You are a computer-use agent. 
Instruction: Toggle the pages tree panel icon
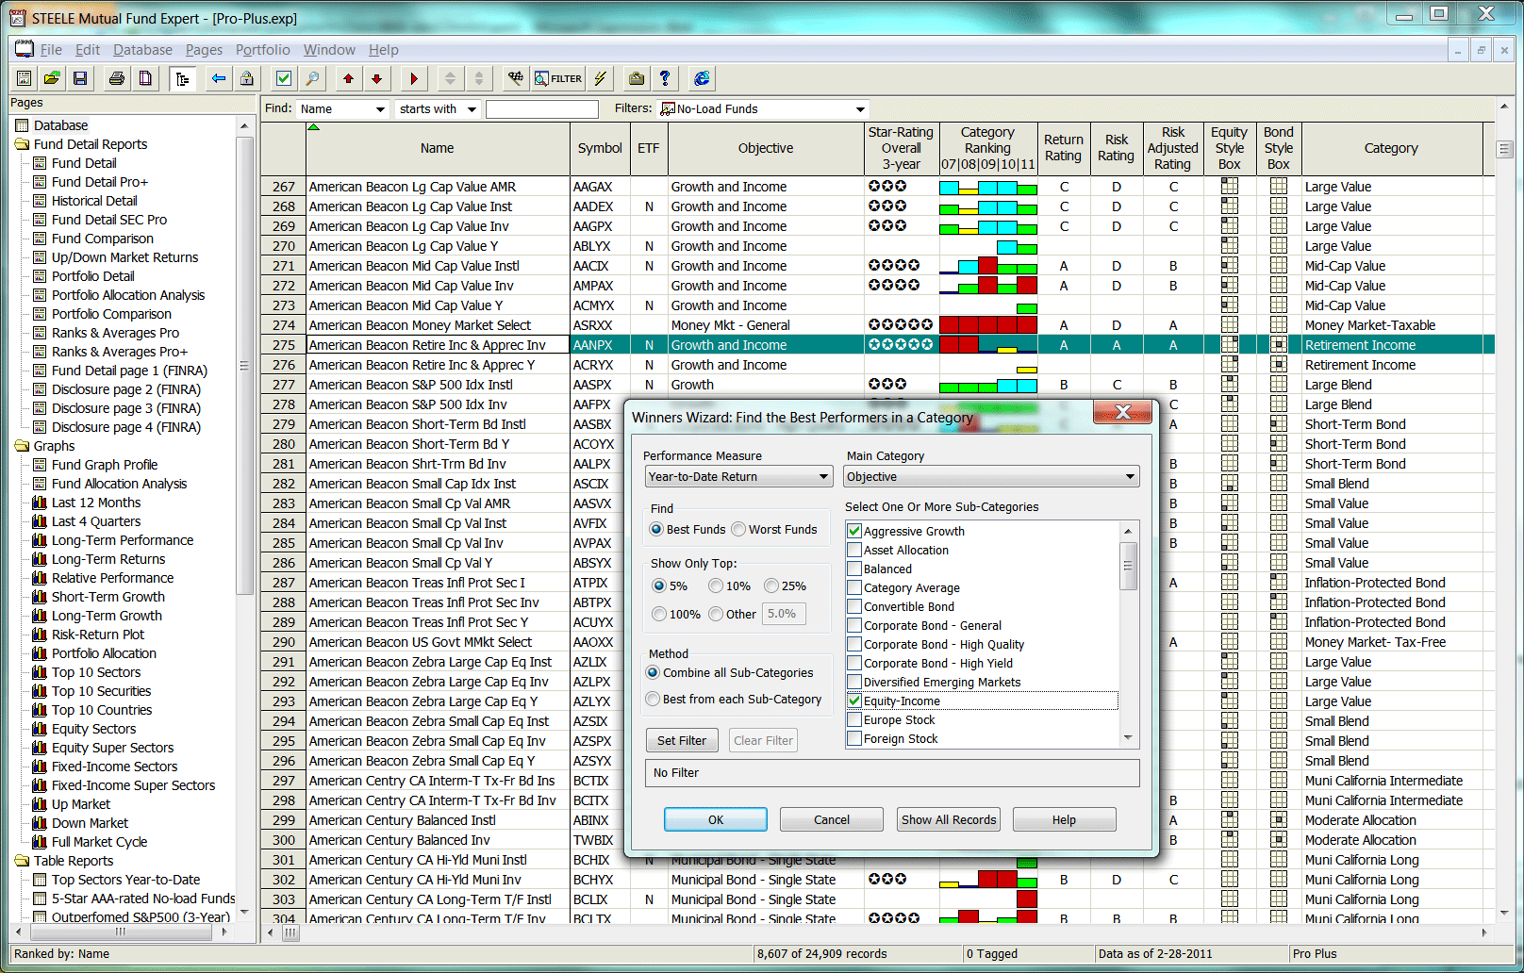182,78
